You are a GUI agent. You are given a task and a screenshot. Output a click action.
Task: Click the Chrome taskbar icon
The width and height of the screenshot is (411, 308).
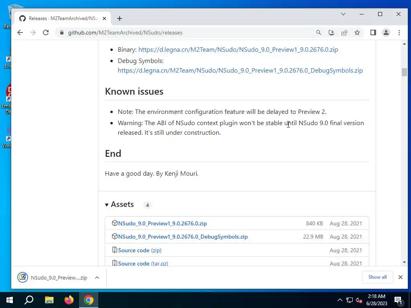(89, 300)
